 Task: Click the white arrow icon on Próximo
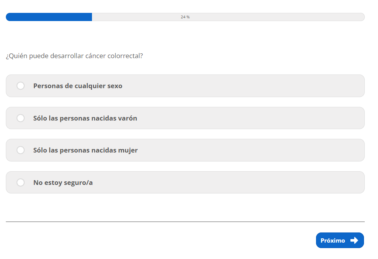pos(354,240)
